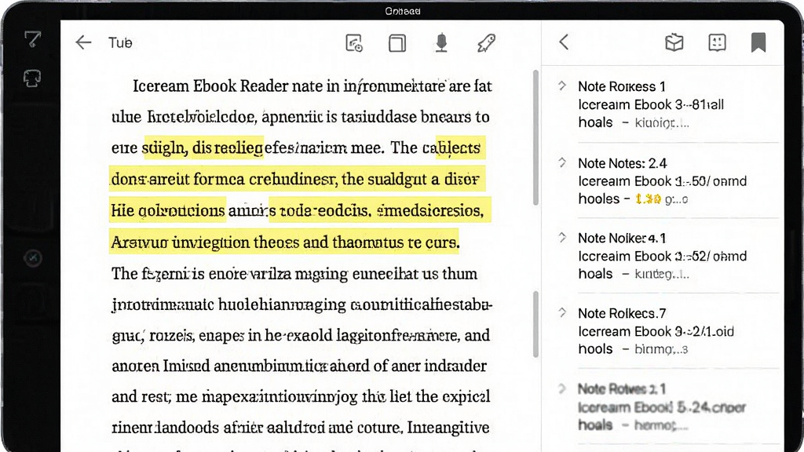
Task: Open note titled Note Notes: 2.4
Action: (x=622, y=163)
